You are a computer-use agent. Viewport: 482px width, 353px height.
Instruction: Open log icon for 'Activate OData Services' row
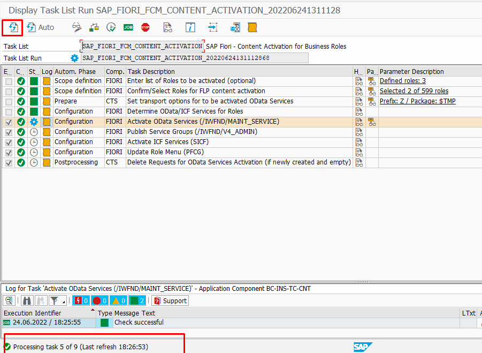[x=47, y=122]
